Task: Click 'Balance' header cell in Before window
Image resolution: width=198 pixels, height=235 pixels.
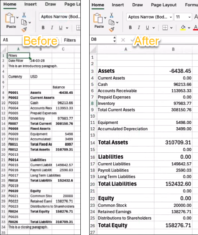Action: [63, 87]
